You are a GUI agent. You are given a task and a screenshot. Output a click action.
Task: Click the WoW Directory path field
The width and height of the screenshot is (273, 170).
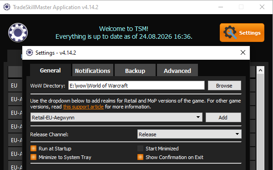[x=136, y=85]
